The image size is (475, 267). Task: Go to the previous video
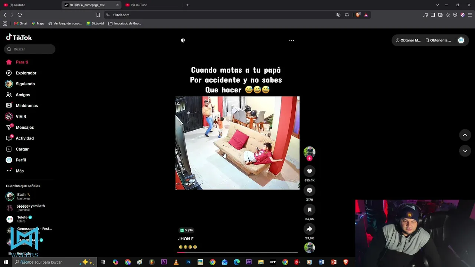tap(465, 135)
